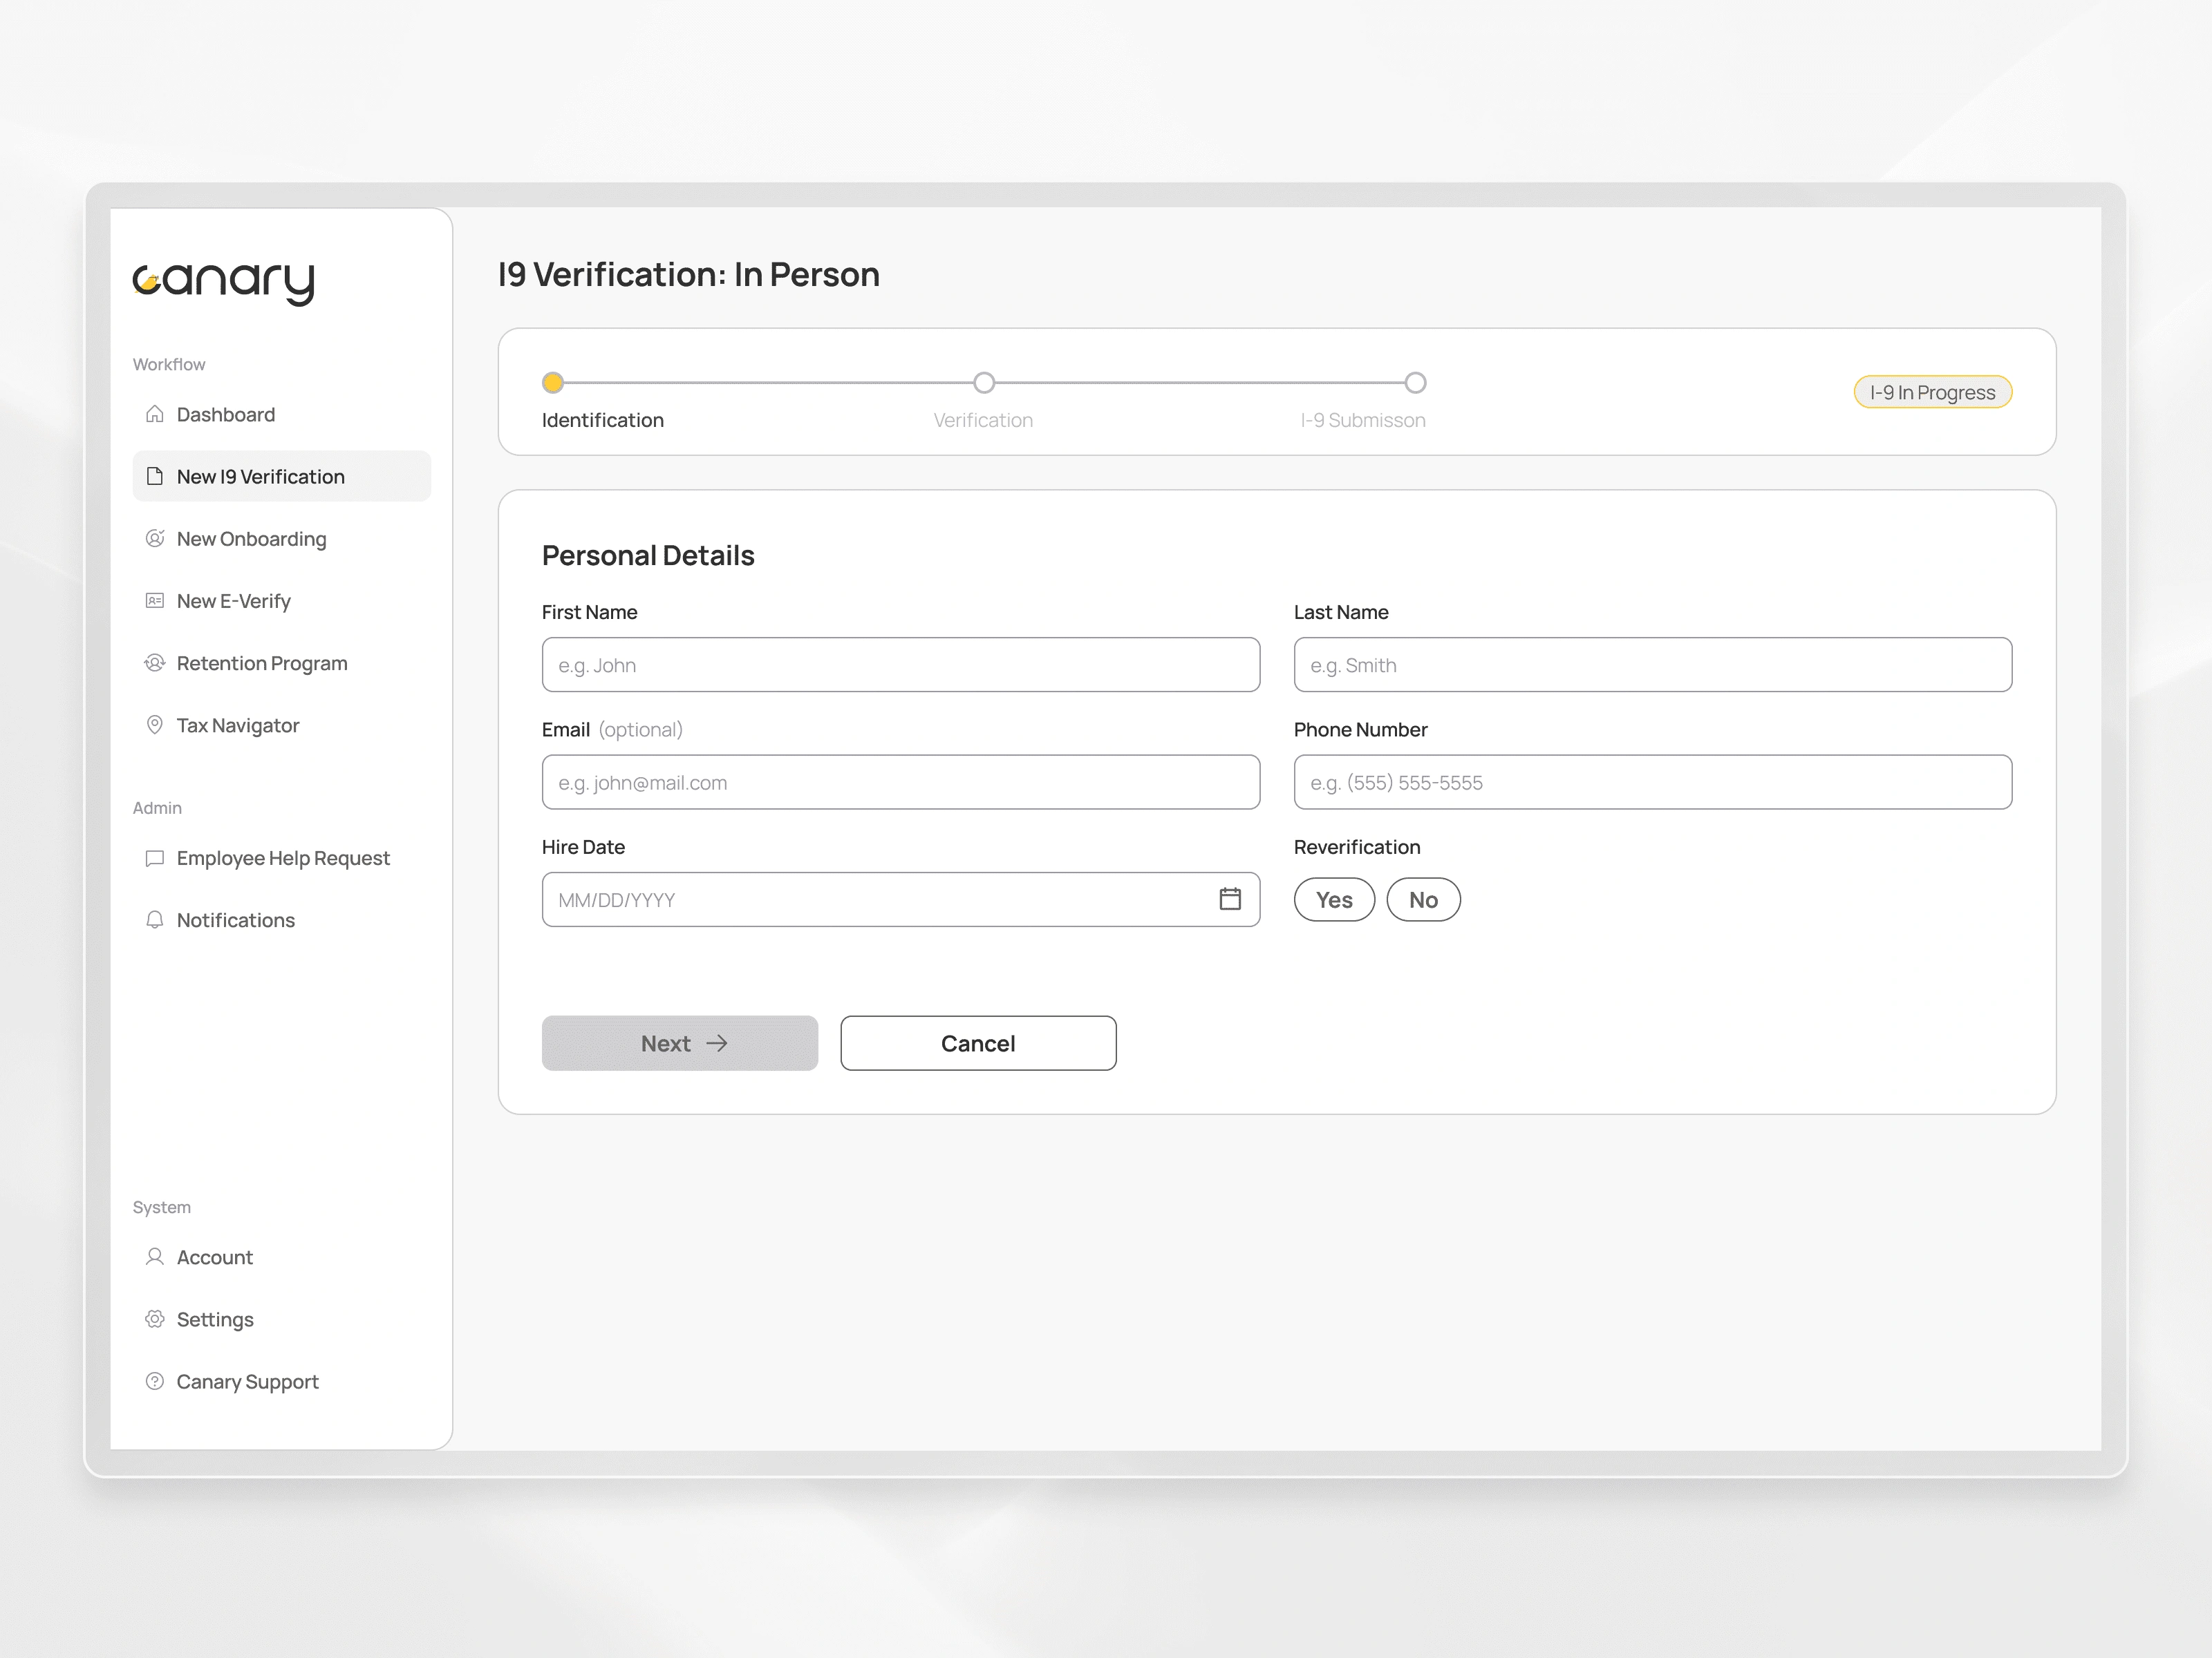
Task: Click the New Onboarding sidebar icon
Action: (154, 539)
